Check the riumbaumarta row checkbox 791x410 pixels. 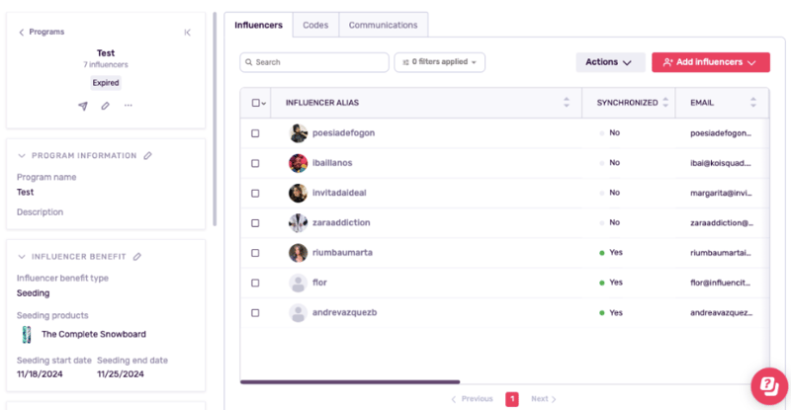(x=255, y=253)
